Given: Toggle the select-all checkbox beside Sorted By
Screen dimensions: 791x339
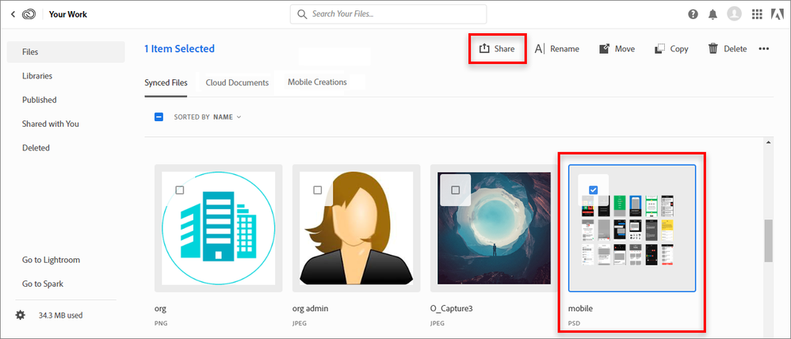Looking at the screenshot, I should [159, 116].
